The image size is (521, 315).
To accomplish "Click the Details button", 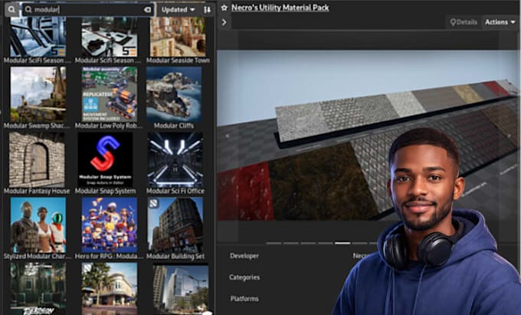I will (464, 22).
